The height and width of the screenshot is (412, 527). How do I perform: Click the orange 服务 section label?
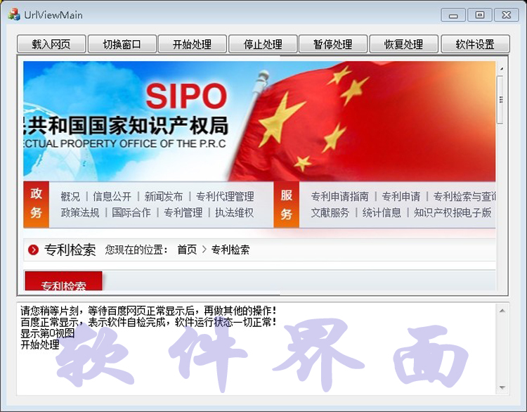[x=287, y=205]
